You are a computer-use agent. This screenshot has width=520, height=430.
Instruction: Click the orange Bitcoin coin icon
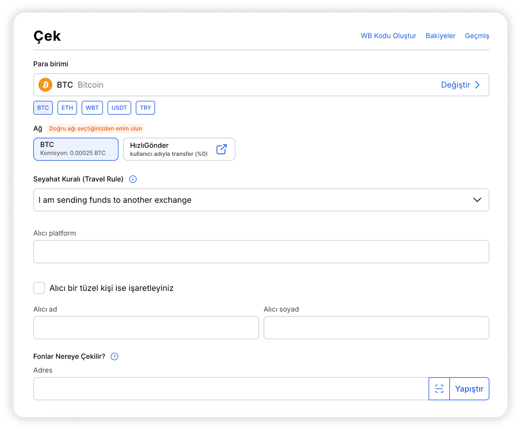(45, 85)
